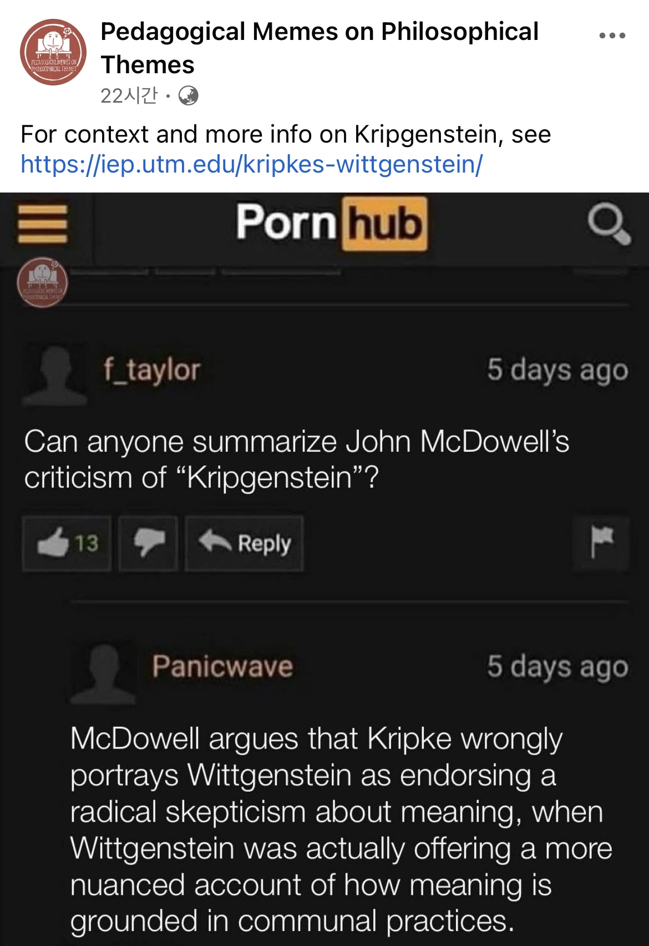Viewport: 649px width, 946px height.
Task: Open the yellow hamburger menu icon
Action: 43,224
